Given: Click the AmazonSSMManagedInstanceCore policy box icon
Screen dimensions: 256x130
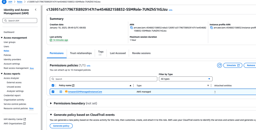Looking at the screenshot, I should [x=66, y=92].
